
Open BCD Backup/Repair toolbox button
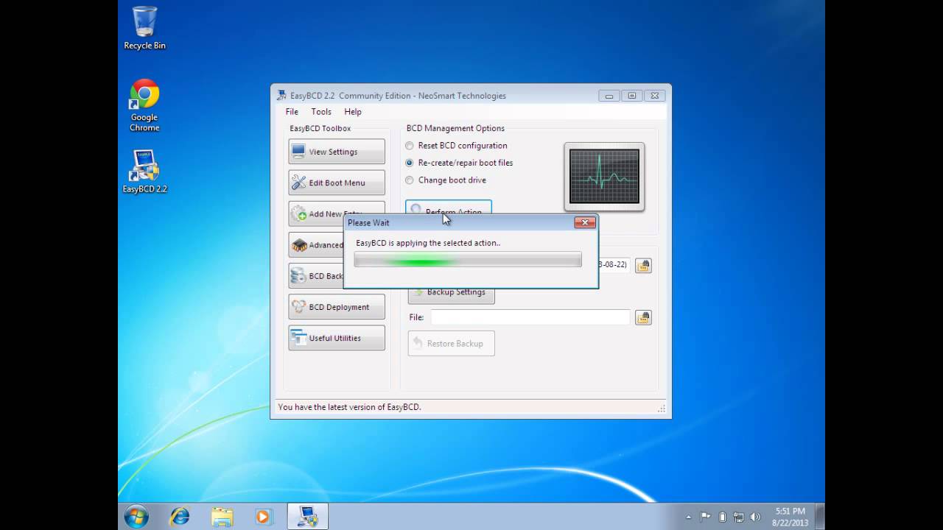316,276
